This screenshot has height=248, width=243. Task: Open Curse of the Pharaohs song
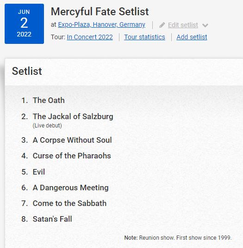[72, 156]
